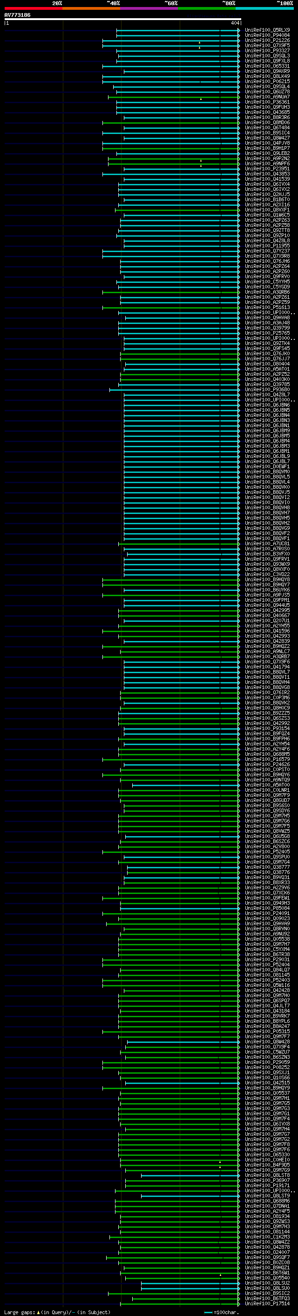Select the UniRef100_P23951 label

coord(267,169)
